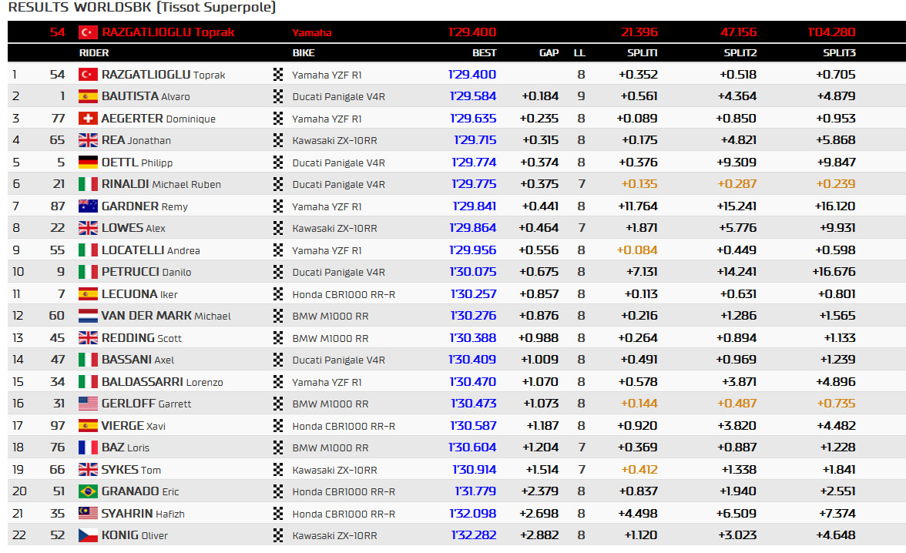
Task: Click rider name REA Jonathan
Action: [x=136, y=140]
